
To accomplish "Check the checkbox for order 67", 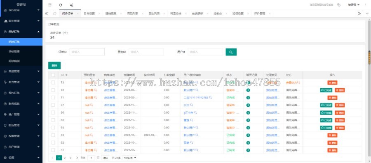I will click(53, 105).
